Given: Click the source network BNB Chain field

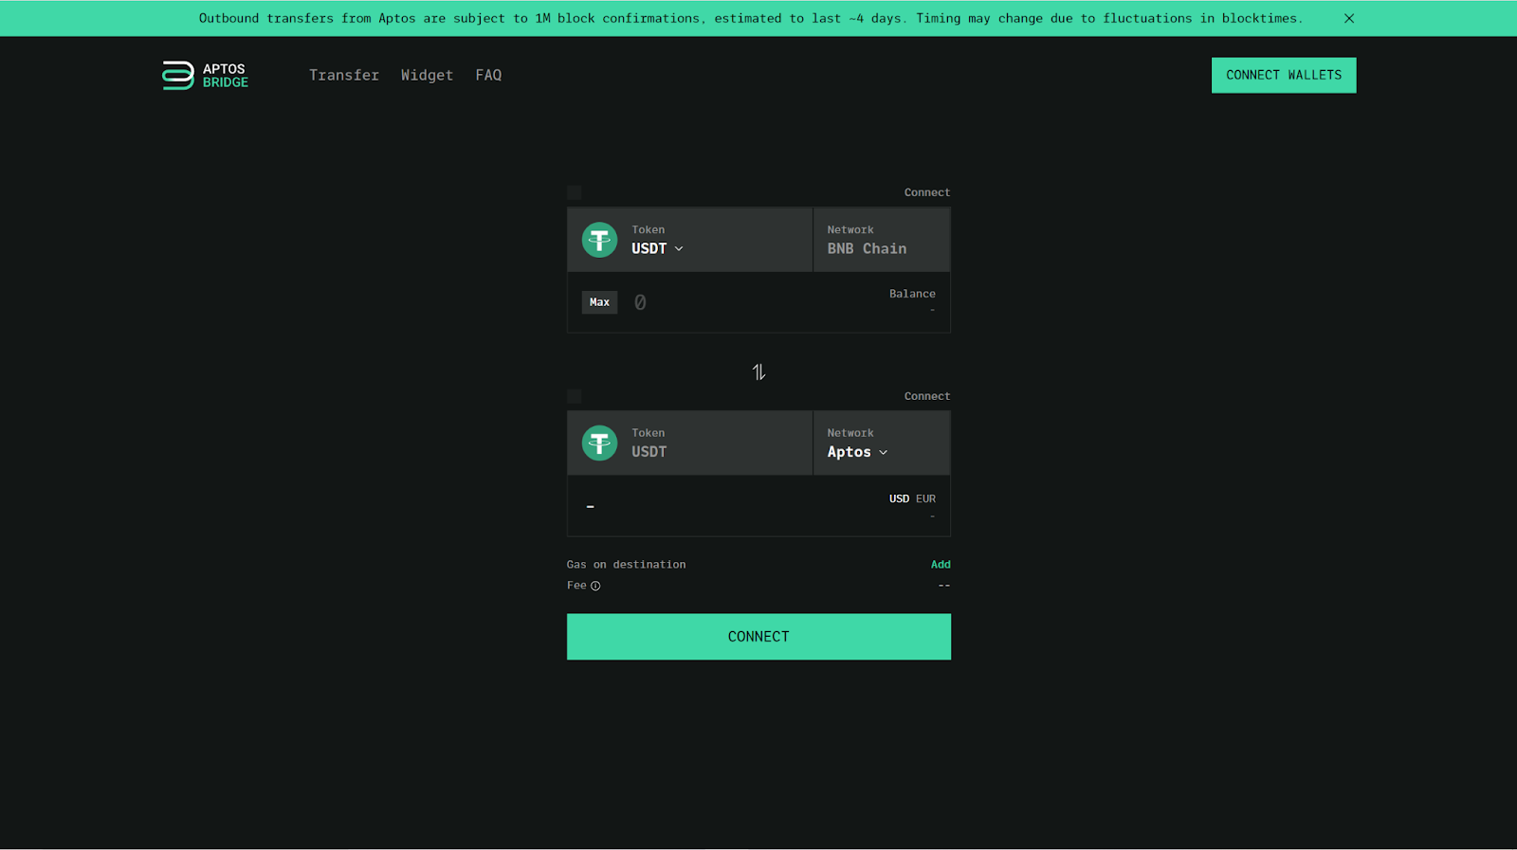Looking at the screenshot, I should (x=882, y=240).
